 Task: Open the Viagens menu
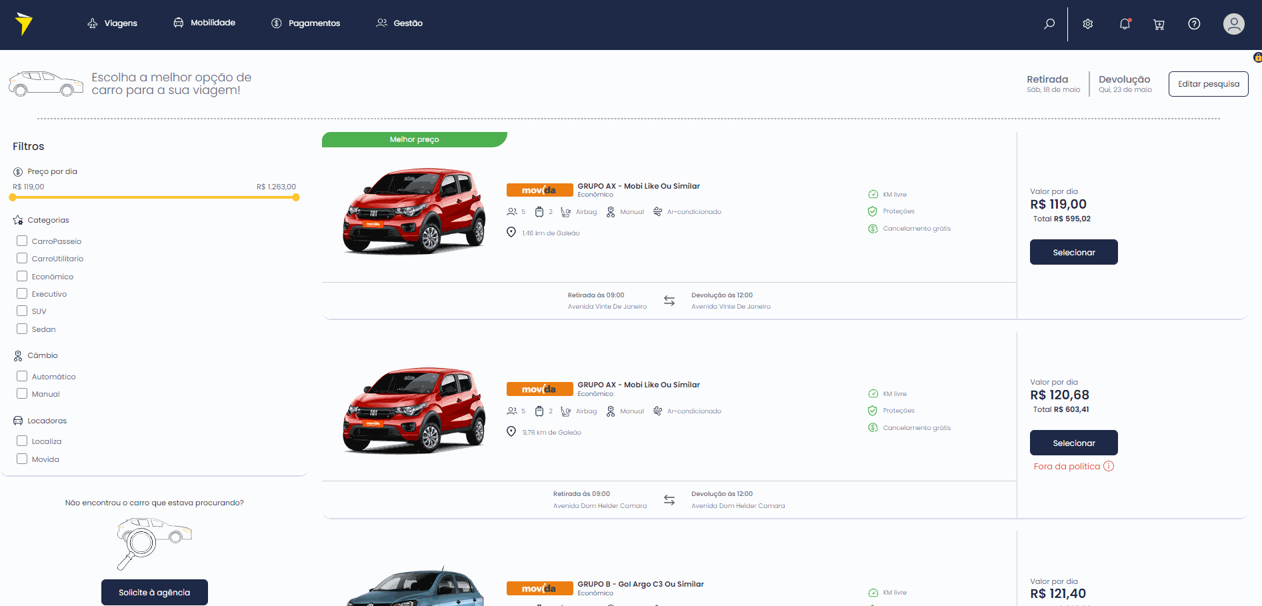pyautogui.click(x=112, y=23)
